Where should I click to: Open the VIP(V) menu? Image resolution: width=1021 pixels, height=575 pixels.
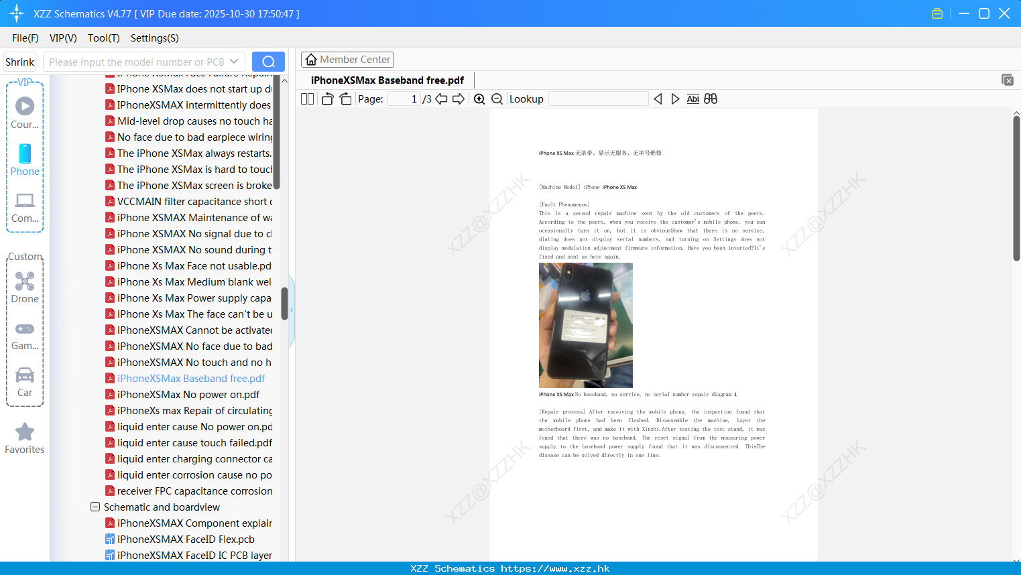tap(63, 38)
